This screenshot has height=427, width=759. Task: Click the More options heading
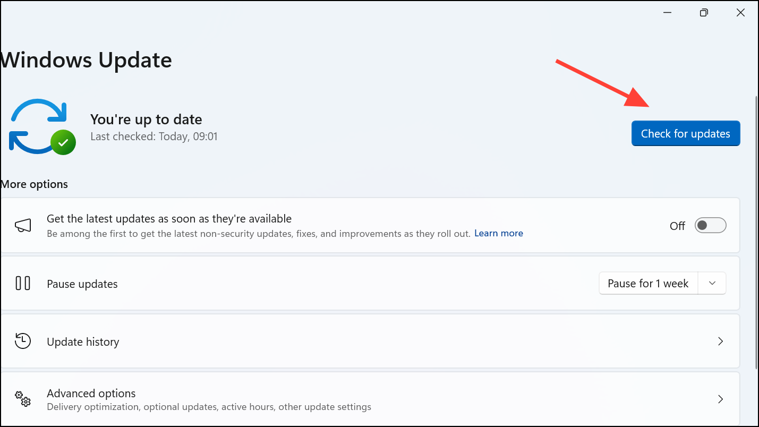35,184
